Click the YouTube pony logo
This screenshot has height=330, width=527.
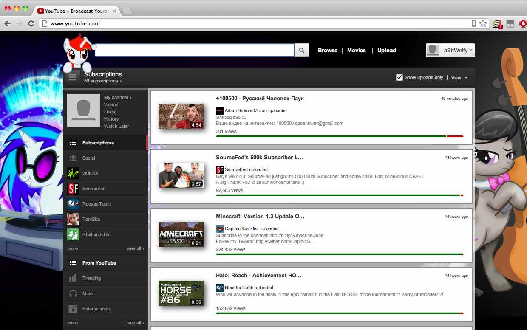tap(78, 53)
